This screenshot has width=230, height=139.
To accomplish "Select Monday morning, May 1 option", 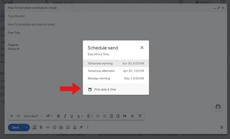I will (x=116, y=78).
